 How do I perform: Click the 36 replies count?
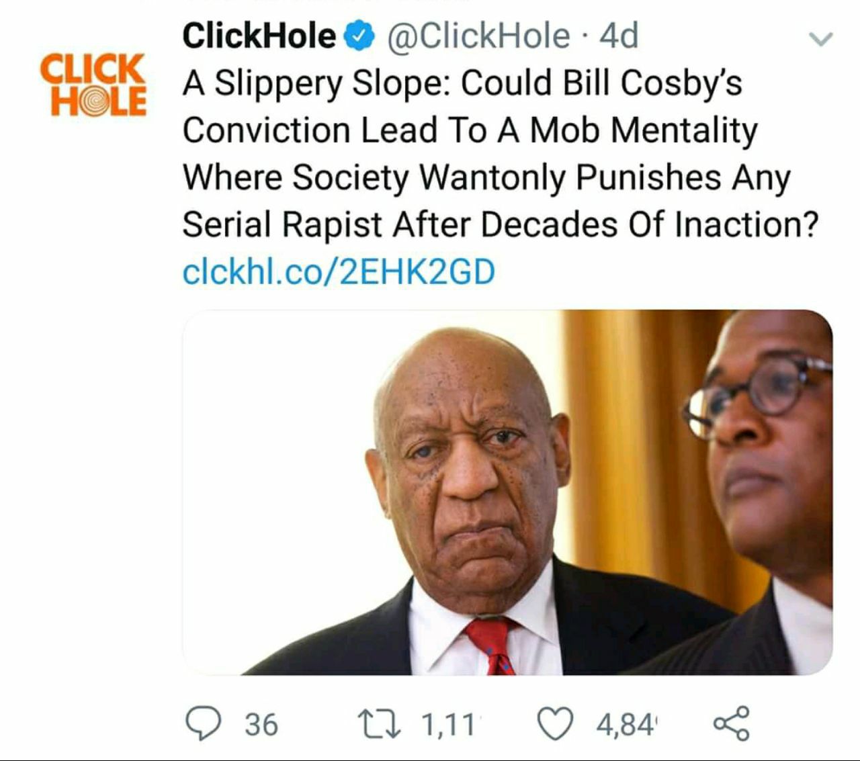tap(261, 725)
